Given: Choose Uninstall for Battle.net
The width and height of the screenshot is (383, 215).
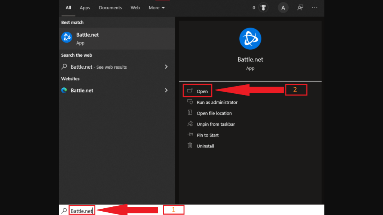Looking at the screenshot, I should pyautogui.click(x=205, y=146).
